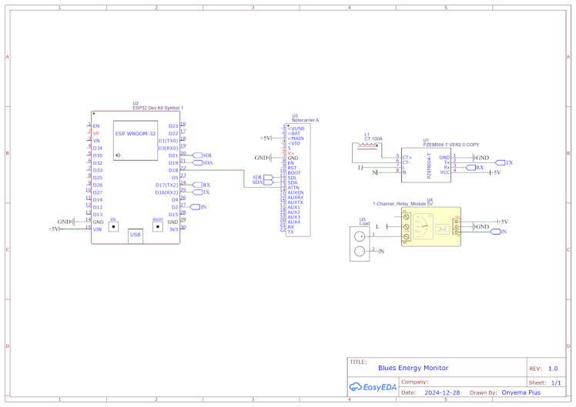This screenshot has height=407, width=576.
Task: Select the USB connector symbol on the ESP32
Action: click(x=136, y=235)
